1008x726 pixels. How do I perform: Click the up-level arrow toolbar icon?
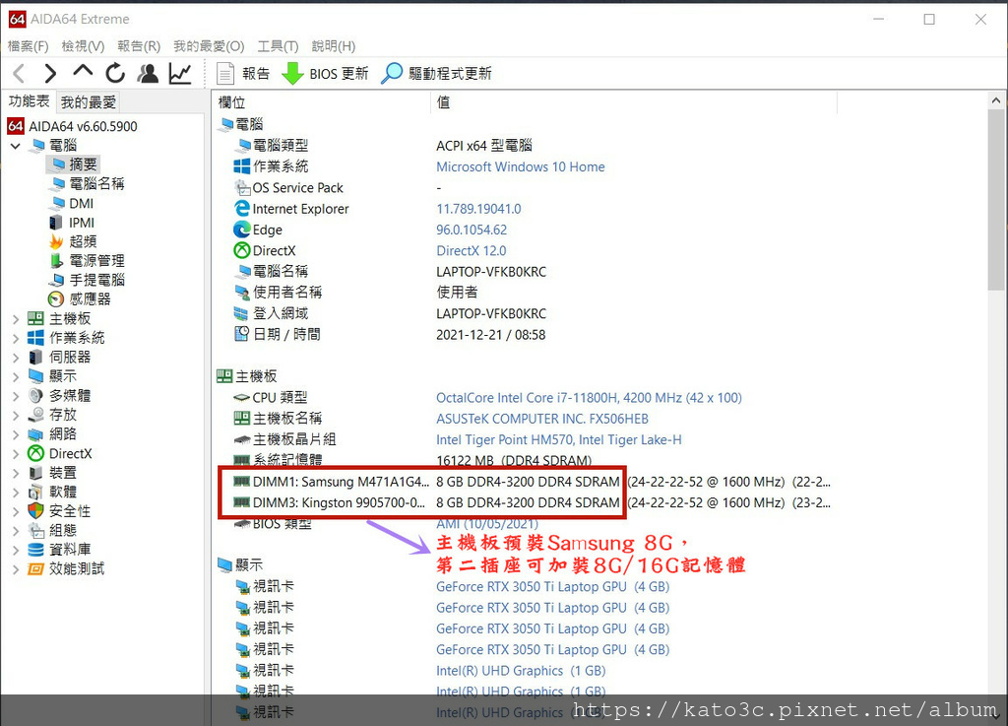[x=83, y=71]
